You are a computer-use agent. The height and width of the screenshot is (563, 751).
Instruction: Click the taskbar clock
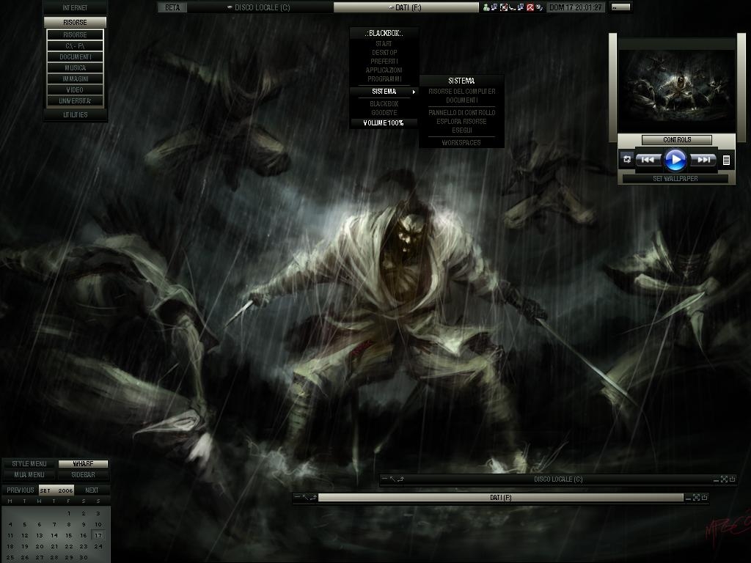pos(576,7)
